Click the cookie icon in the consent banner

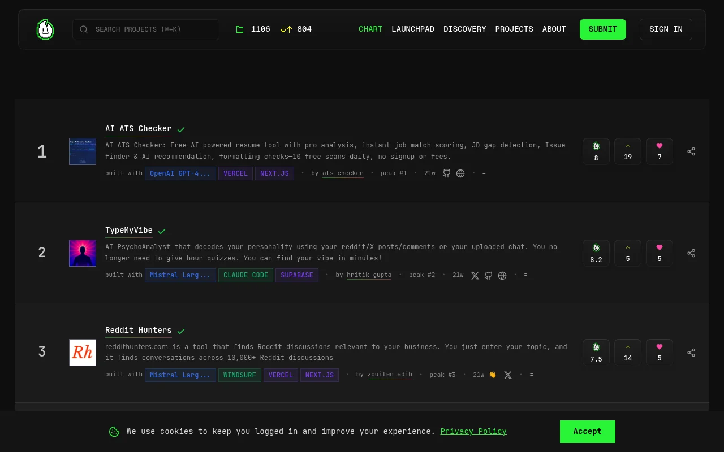[x=114, y=432]
